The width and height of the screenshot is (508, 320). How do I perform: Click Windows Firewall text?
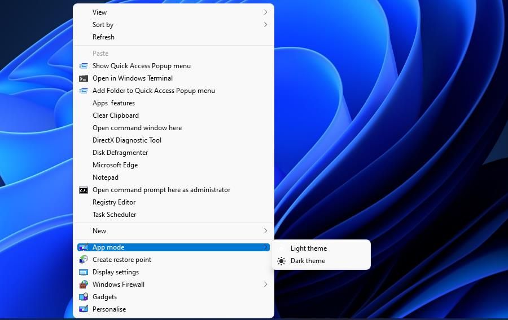(x=119, y=285)
